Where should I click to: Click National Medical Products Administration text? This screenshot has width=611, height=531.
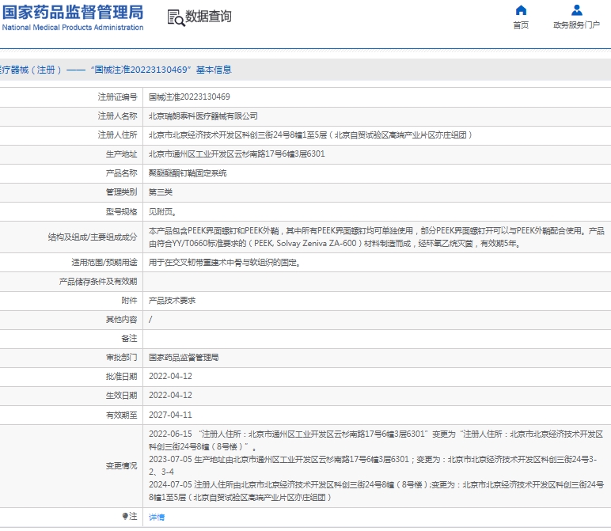tap(72, 28)
